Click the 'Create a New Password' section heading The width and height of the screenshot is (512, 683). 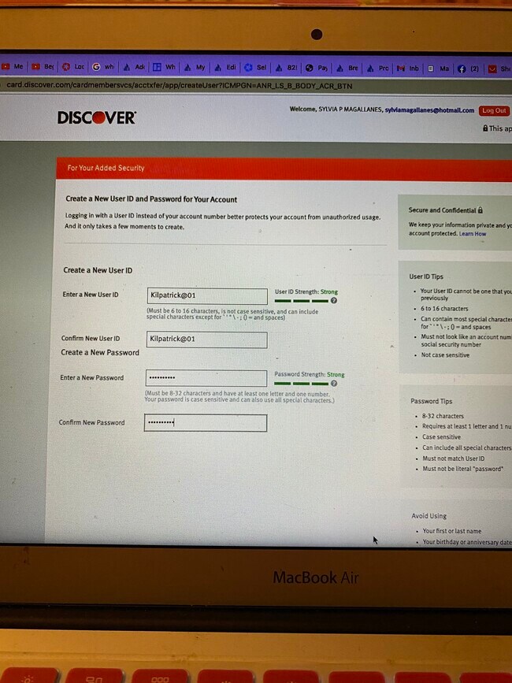click(100, 353)
